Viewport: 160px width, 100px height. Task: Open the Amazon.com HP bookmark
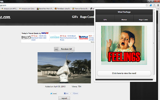click(9, 8)
